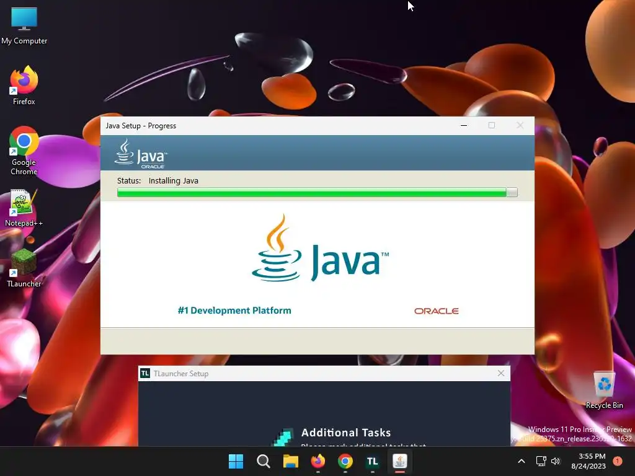This screenshot has width=635, height=476.
Task: Click the Java installer taskbar icon
Action: pos(400,461)
